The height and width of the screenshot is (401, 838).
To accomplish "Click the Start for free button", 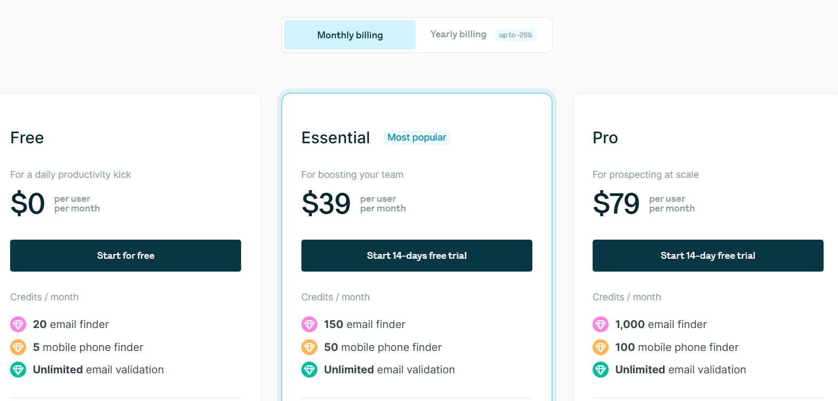I will (x=125, y=256).
